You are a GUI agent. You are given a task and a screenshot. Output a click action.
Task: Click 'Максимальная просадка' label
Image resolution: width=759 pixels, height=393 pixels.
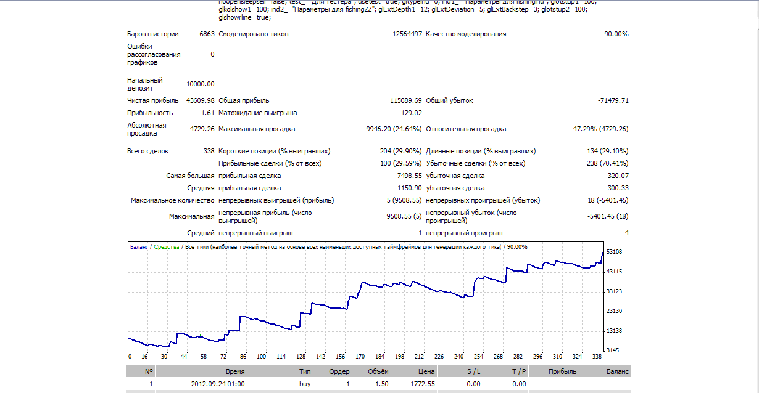click(x=257, y=129)
